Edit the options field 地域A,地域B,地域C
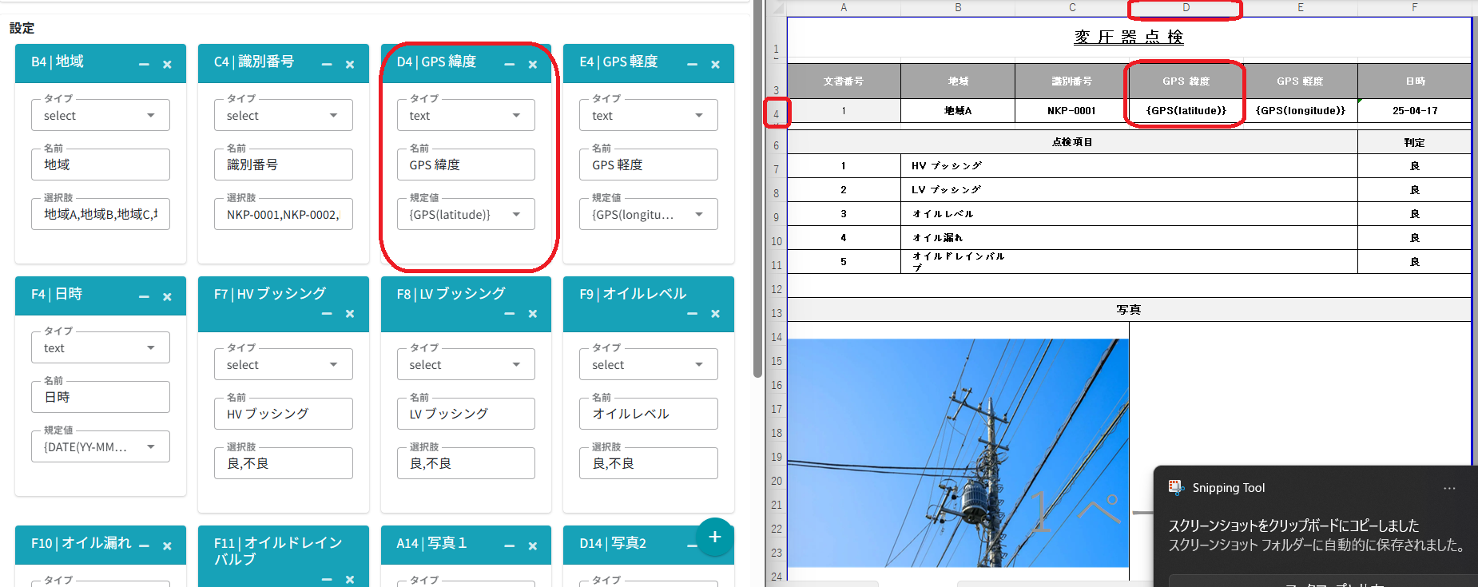1478x587 pixels. coord(101,214)
